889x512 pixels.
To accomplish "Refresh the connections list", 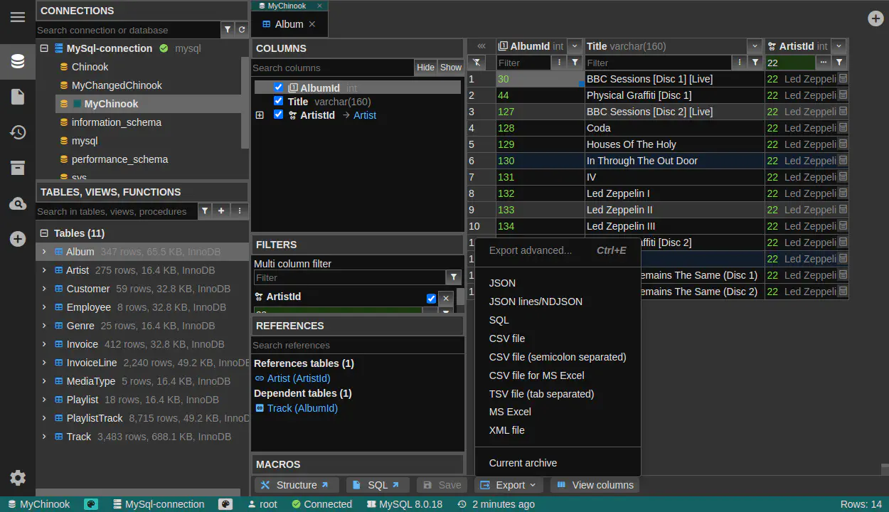I will point(242,30).
